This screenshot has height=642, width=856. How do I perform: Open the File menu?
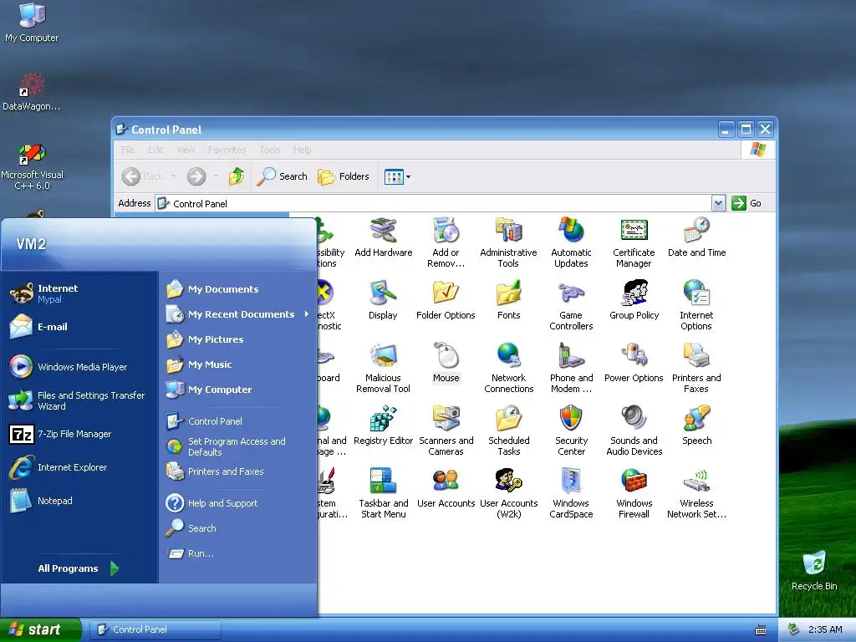coord(128,150)
